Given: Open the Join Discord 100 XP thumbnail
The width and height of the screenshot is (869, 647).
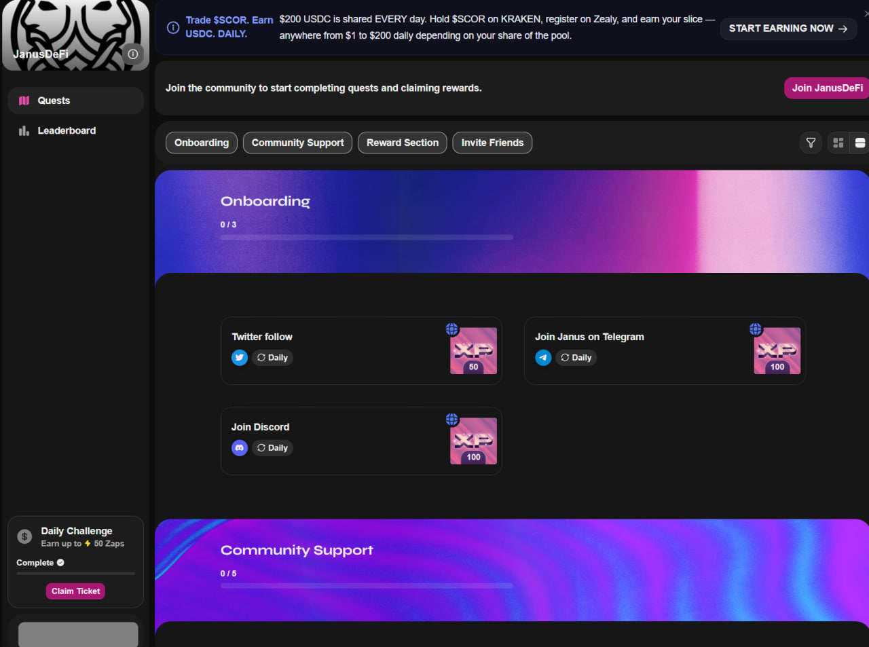Looking at the screenshot, I should [x=473, y=441].
